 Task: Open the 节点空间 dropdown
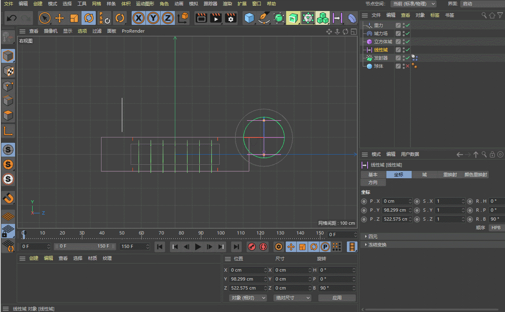(413, 4)
